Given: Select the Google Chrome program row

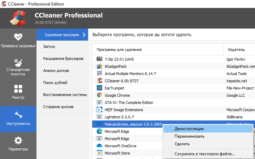Looking at the screenshot, I should pos(173,95).
